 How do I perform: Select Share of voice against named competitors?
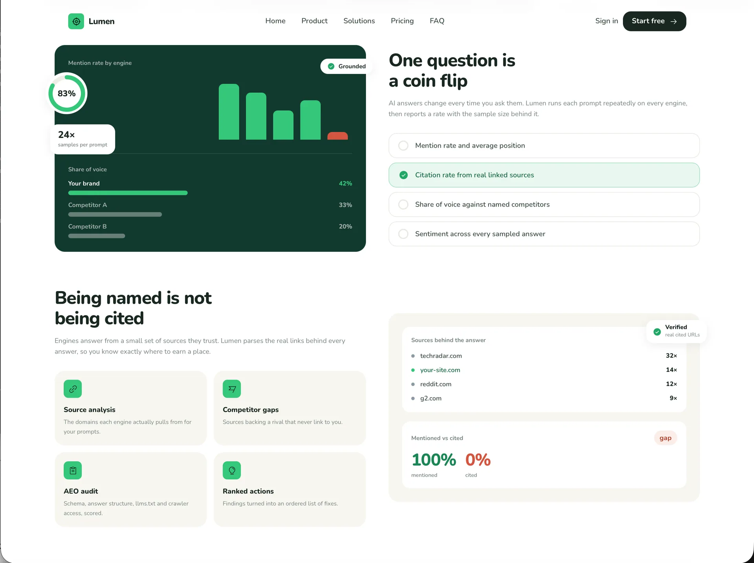[544, 205]
